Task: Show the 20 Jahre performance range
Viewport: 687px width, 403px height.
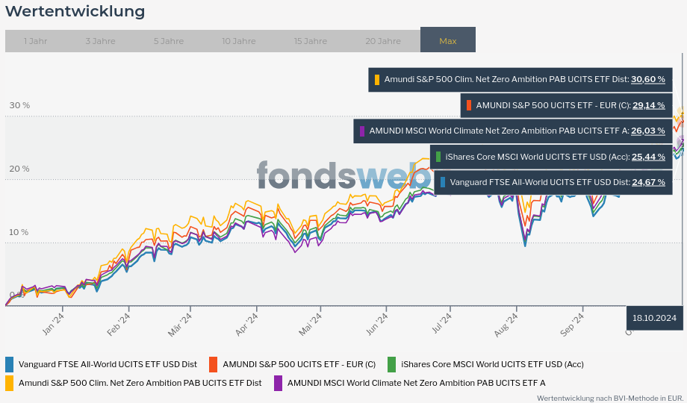Action: tap(383, 41)
